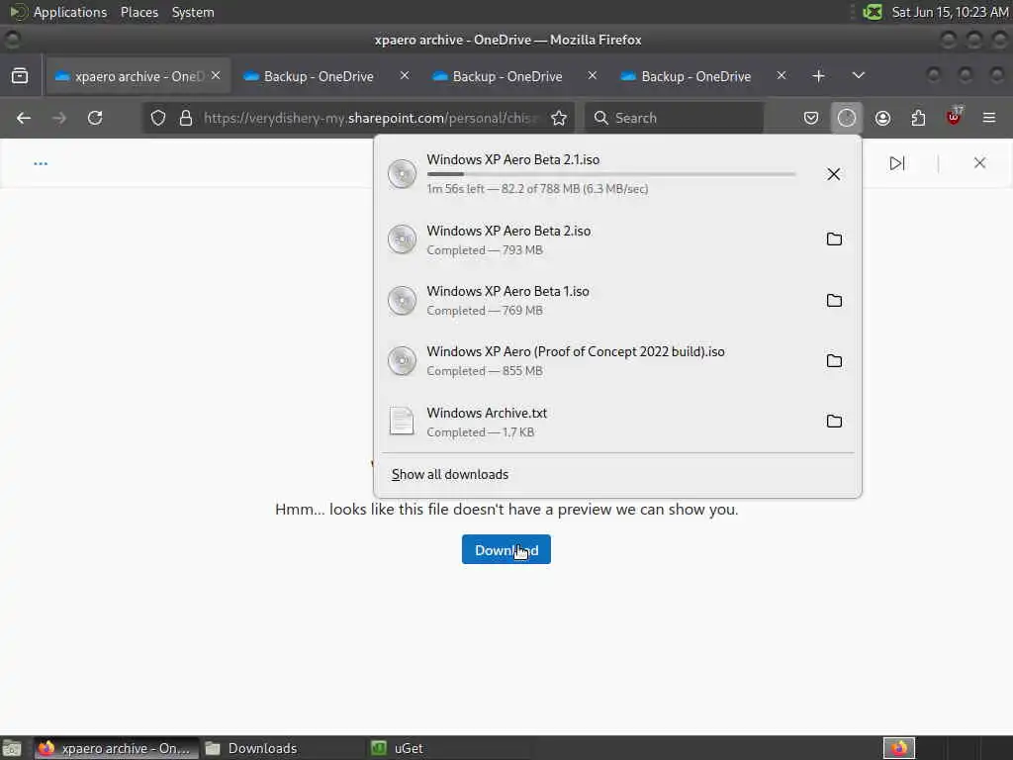Screen dimensions: 1013x760
Task: Click the Show all downloads link
Action: coord(450,474)
